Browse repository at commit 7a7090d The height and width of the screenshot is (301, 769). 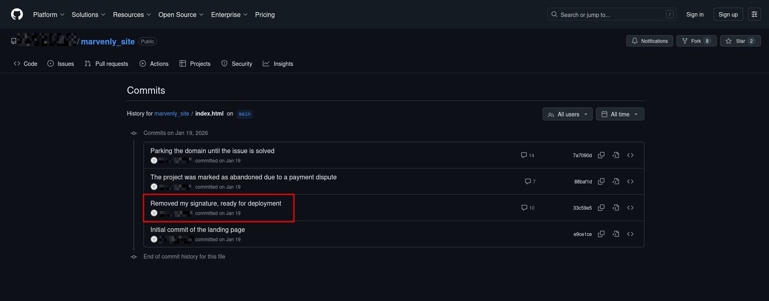click(x=630, y=155)
